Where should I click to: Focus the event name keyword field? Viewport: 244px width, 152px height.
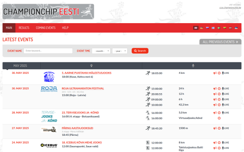[48, 51]
